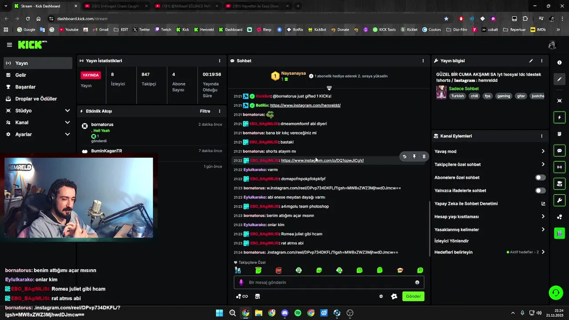Click the green Gönder button
The width and height of the screenshot is (569, 320).
pos(413,296)
